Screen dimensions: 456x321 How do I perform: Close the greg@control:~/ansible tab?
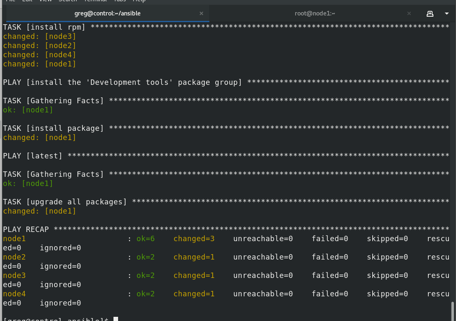(201, 13)
